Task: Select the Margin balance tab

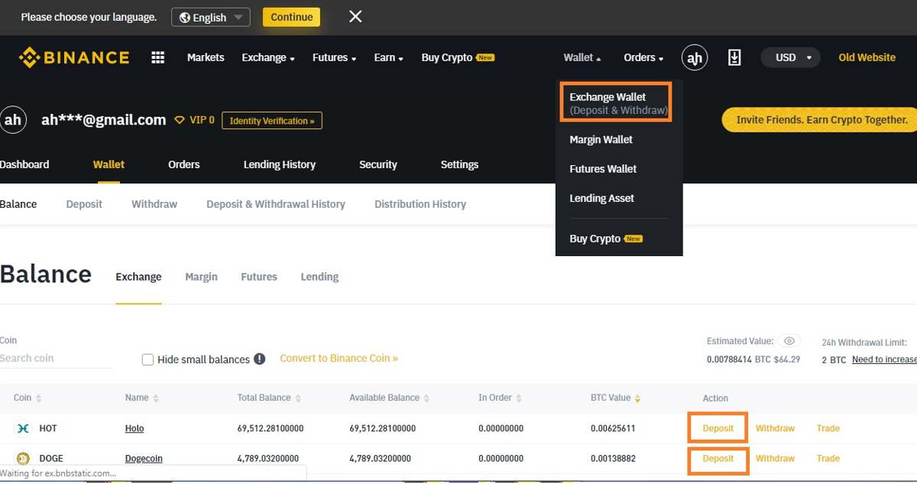Action: (201, 277)
